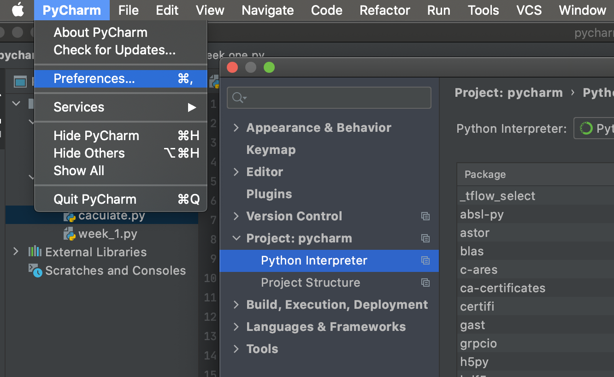Click the project-level icon beside Project Structure

[x=425, y=283]
